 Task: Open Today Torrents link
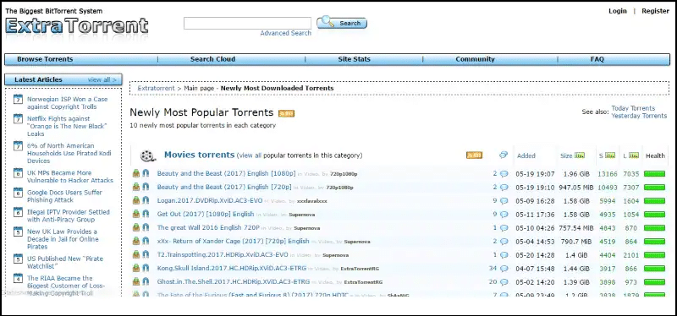coord(633,108)
